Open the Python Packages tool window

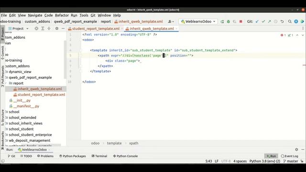click(x=72, y=156)
